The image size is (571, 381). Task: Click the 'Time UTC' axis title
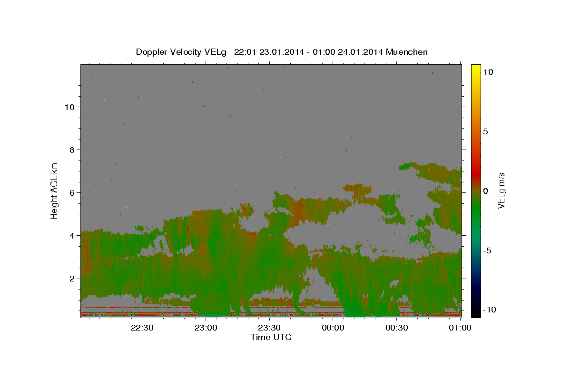(271, 337)
